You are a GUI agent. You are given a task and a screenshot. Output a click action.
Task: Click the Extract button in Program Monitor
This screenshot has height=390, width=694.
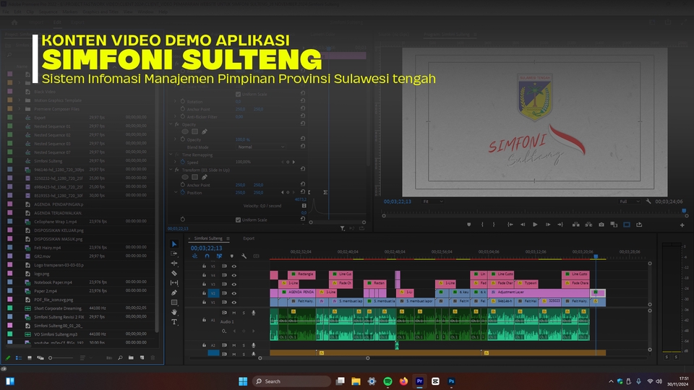point(588,225)
